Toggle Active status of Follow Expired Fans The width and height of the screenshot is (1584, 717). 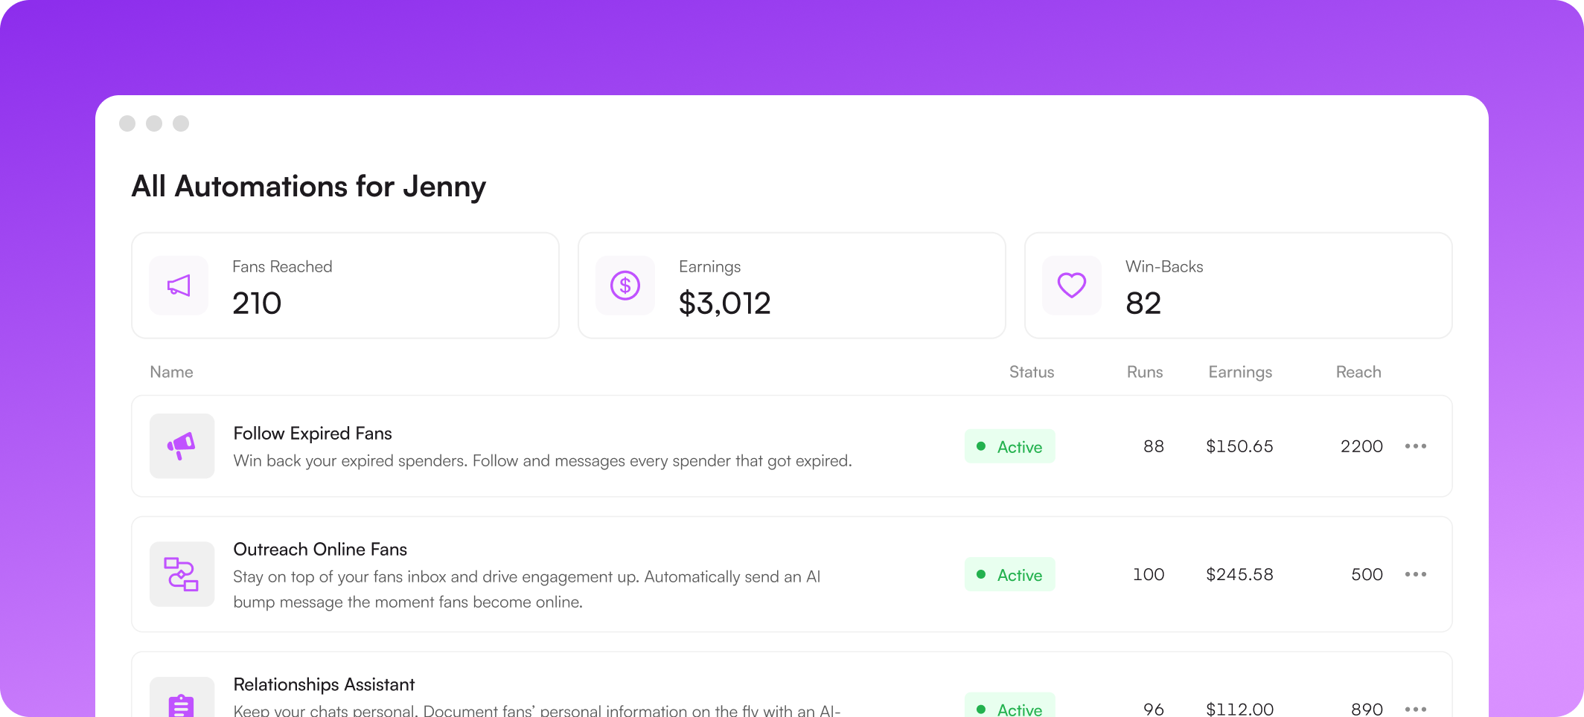1010,446
